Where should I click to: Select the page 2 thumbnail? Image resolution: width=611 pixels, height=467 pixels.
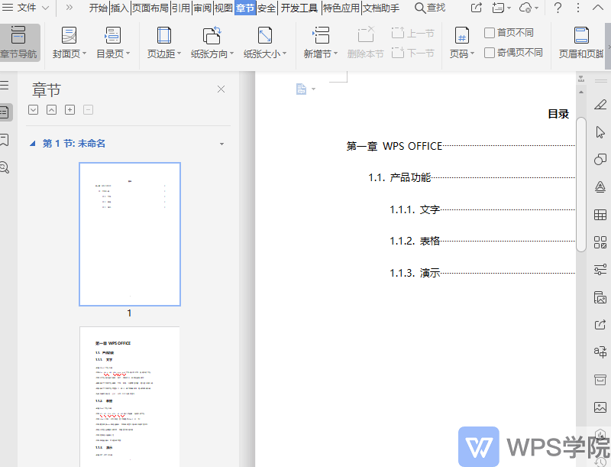click(x=130, y=397)
